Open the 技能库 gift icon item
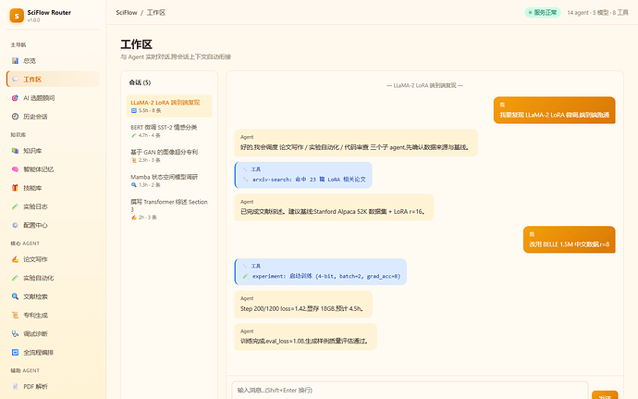The width and height of the screenshot is (638, 399). [53, 188]
